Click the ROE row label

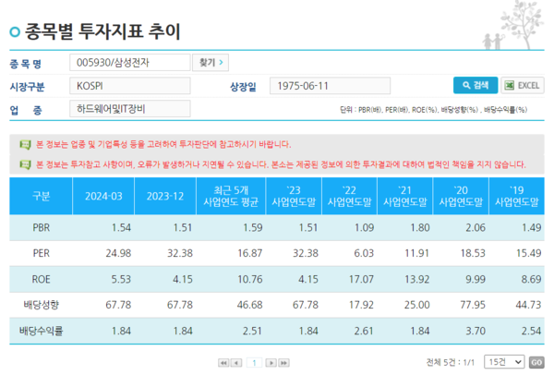(x=41, y=279)
